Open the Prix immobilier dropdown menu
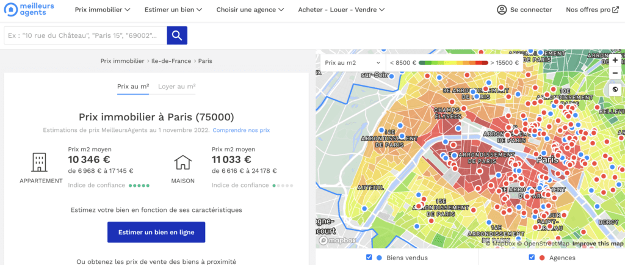Image resolution: width=625 pixels, height=265 pixels. click(103, 10)
